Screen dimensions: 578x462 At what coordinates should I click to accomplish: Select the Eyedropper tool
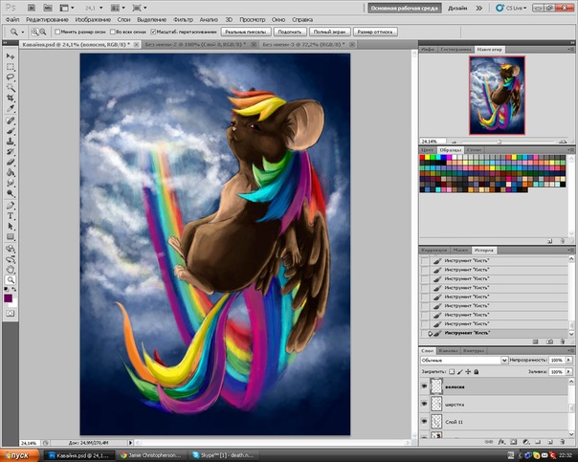11,108
